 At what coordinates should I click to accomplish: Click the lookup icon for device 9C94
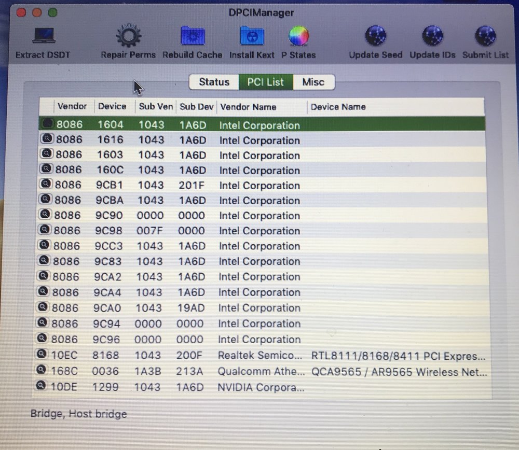43,322
